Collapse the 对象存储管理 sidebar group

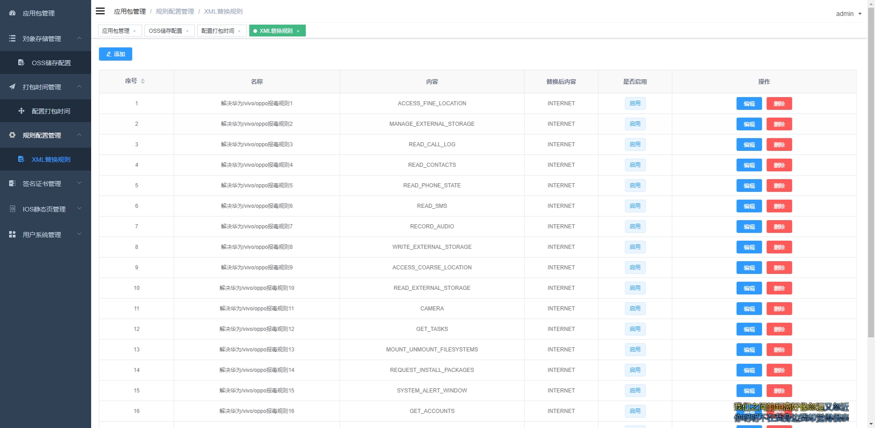79,38
